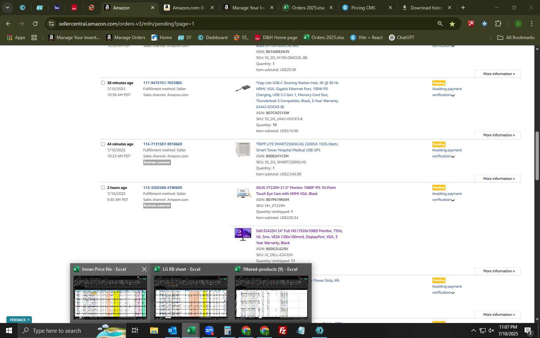Image resolution: width=540 pixels, height=338 pixels.
Task: Open FileZilla from the taskbar
Action: click(283, 330)
